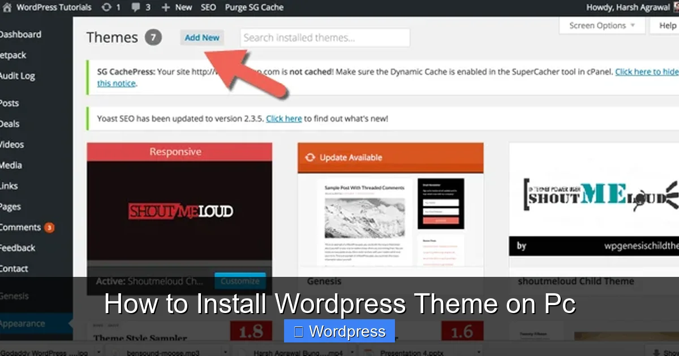Click the update refresh icon on the Genesis card
This screenshot has height=356, width=679.
click(x=310, y=158)
